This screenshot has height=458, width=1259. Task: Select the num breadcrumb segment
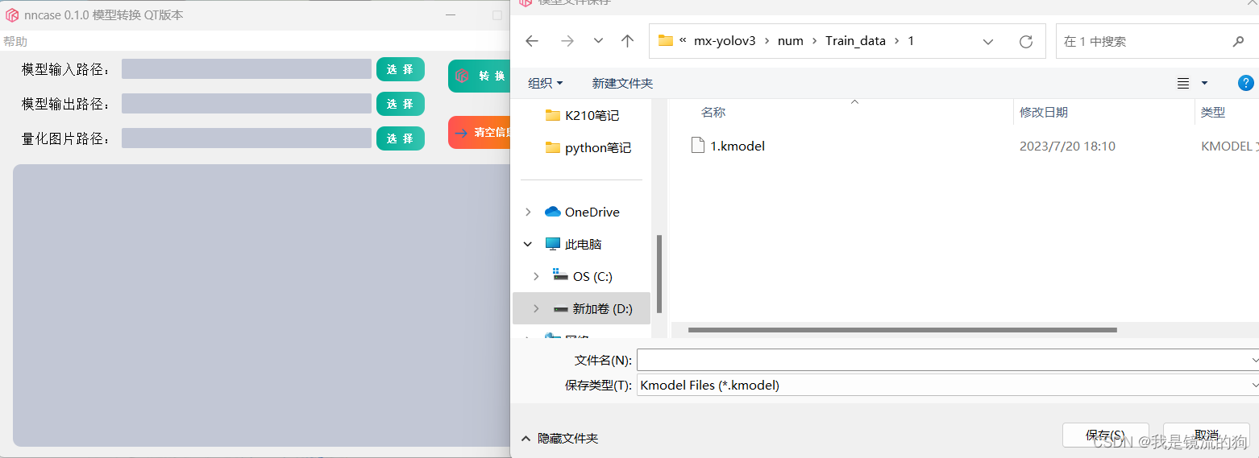[x=791, y=41]
